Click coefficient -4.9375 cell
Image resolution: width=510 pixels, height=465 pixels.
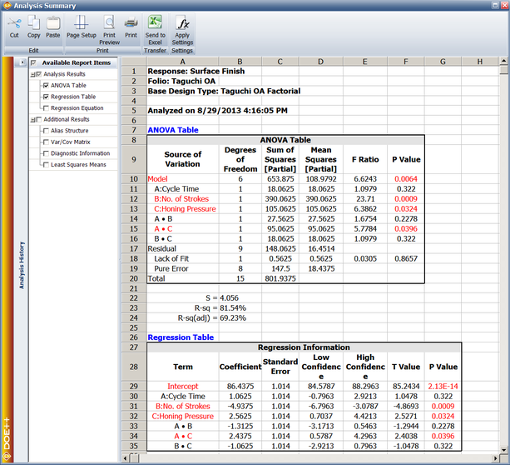tap(240, 407)
